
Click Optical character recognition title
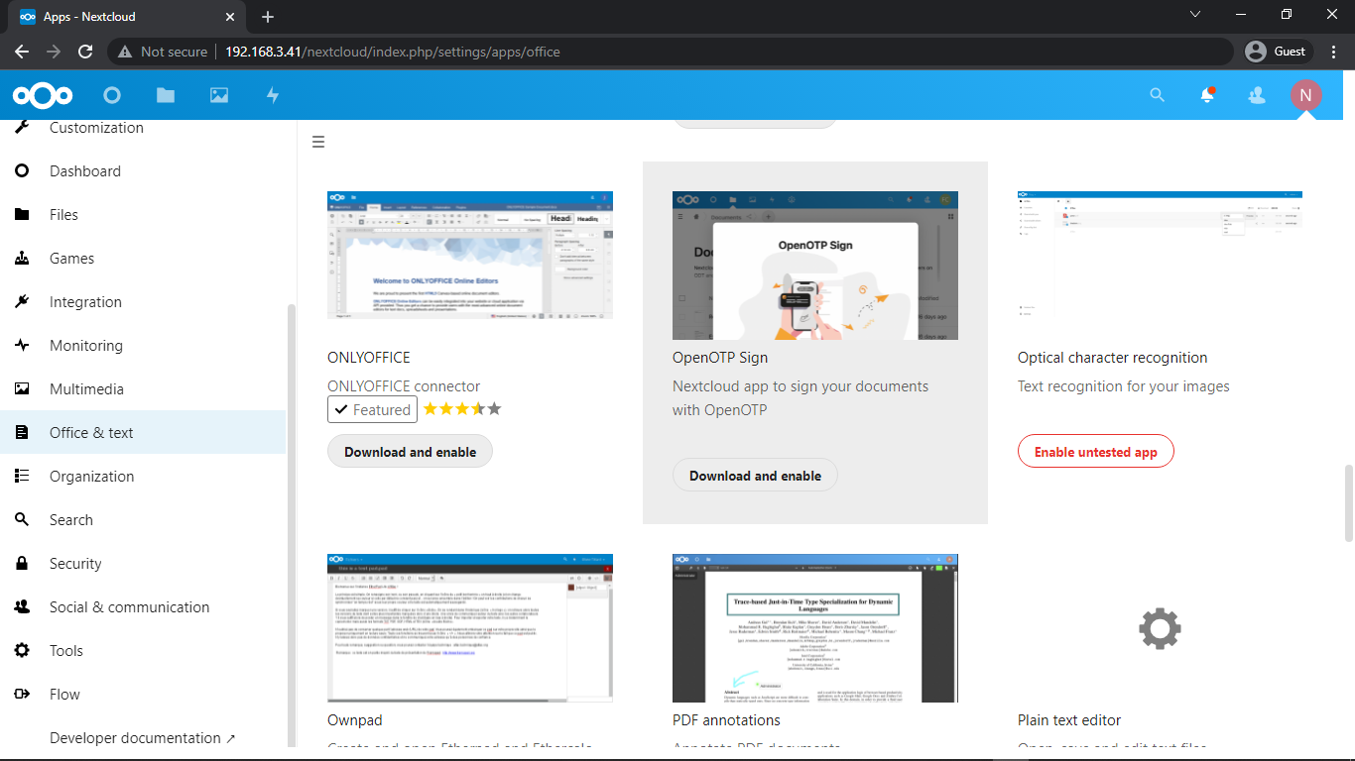click(1113, 358)
